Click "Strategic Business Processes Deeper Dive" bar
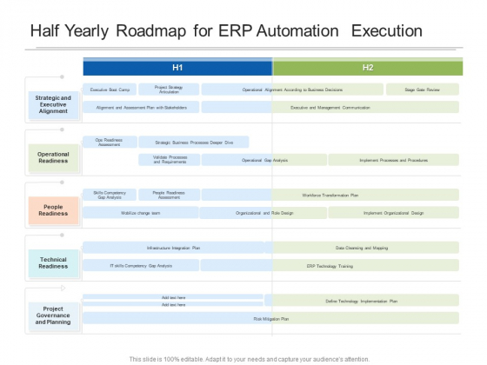Image resolution: width=487 pixels, height=365 pixels. point(194,143)
